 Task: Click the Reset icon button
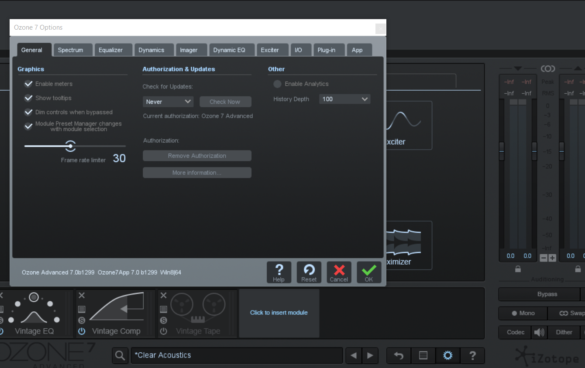(309, 273)
